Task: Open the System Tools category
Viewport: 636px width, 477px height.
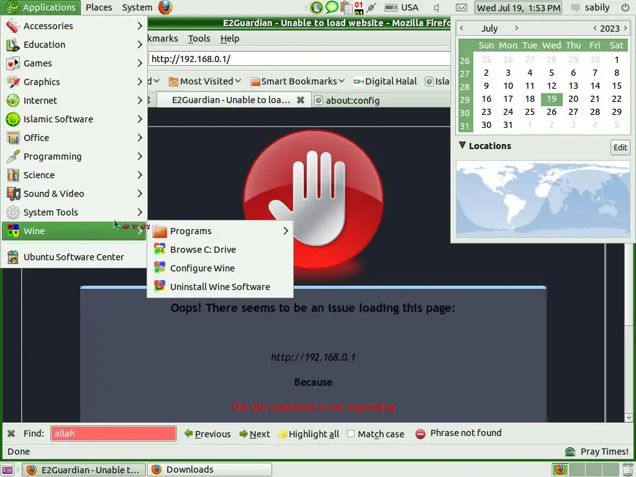Action: pyautogui.click(x=74, y=212)
